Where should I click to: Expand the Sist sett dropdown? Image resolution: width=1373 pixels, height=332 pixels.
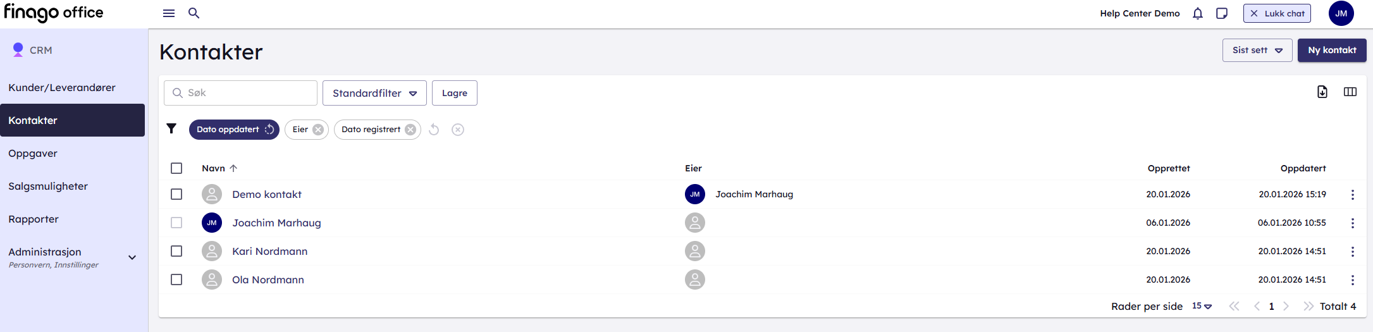pyautogui.click(x=1257, y=51)
